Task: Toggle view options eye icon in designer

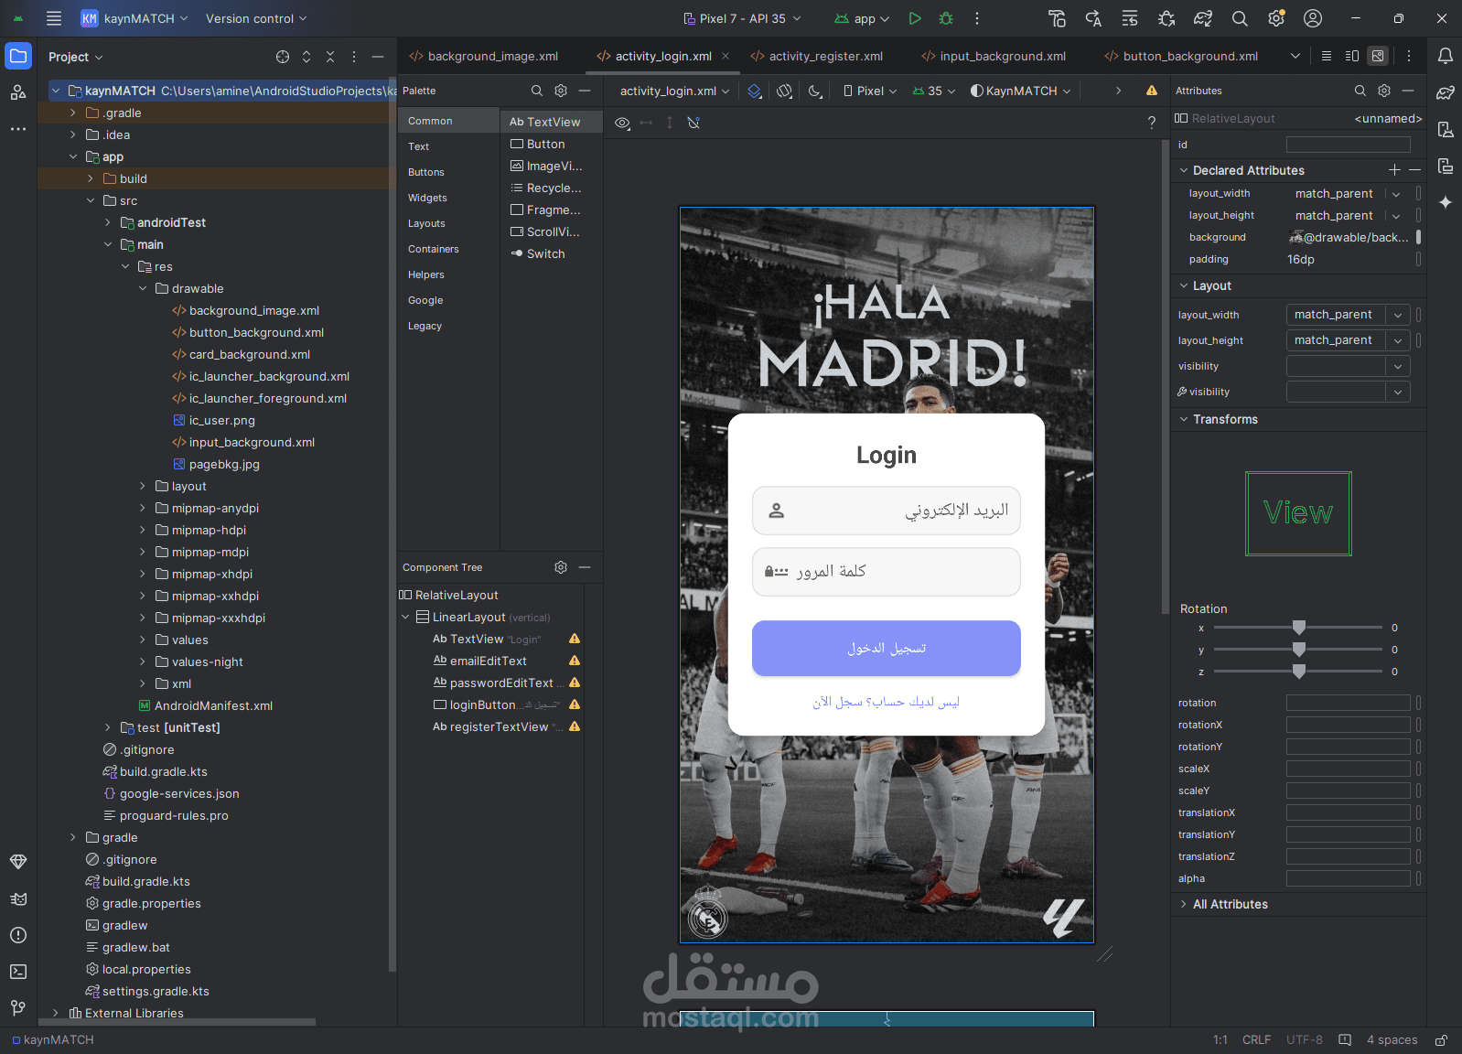Action: click(622, 123)
